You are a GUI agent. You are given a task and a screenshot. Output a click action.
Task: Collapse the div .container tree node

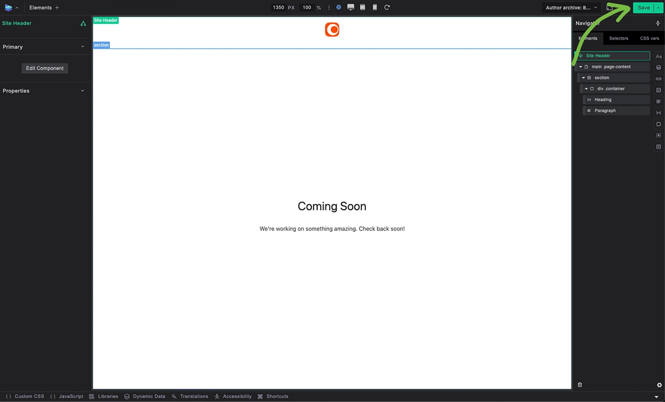click(586, 89)
